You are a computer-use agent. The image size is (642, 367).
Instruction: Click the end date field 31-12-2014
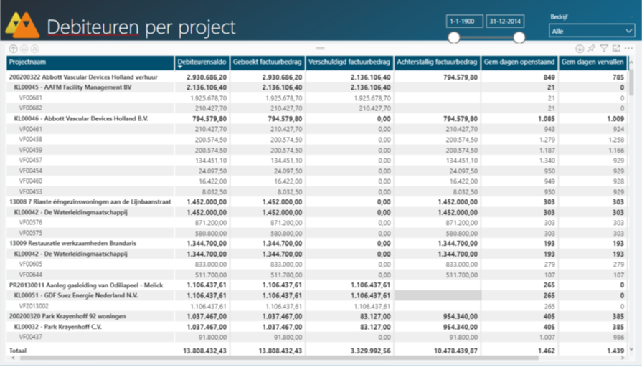coord(505,22)
